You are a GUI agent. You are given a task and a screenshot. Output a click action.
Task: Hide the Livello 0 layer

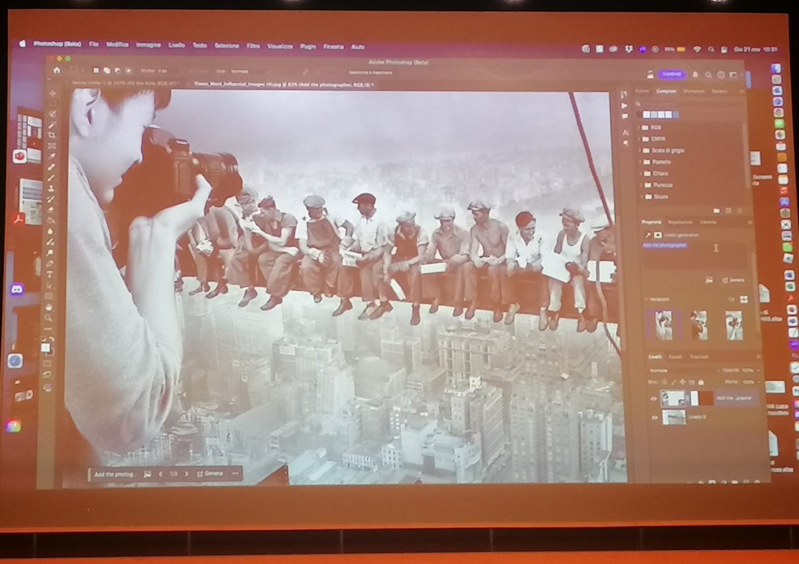[655, 418]
